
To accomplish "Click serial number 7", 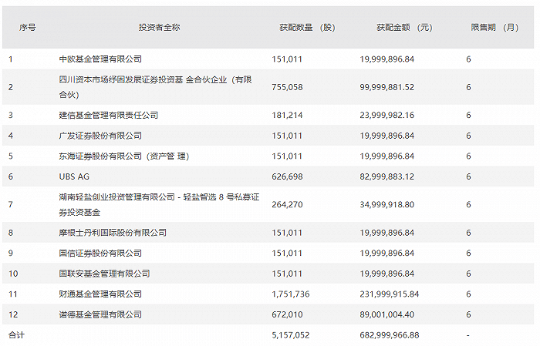I will (x=11, y=205).
